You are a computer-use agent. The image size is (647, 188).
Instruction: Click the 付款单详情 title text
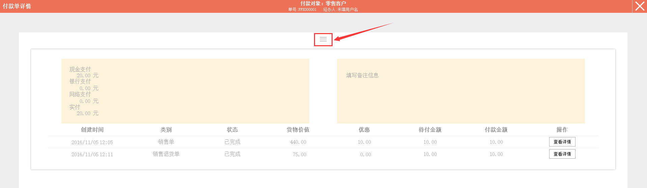point(17,6)
